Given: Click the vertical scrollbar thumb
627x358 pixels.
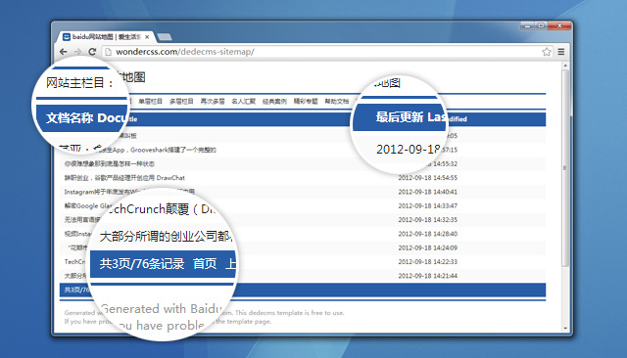Looking at the screenshot, I should pos(565,167).
